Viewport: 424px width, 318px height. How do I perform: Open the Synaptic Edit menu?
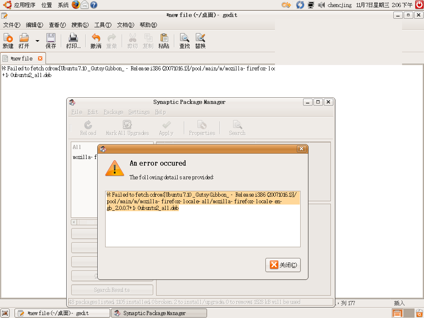93,112
